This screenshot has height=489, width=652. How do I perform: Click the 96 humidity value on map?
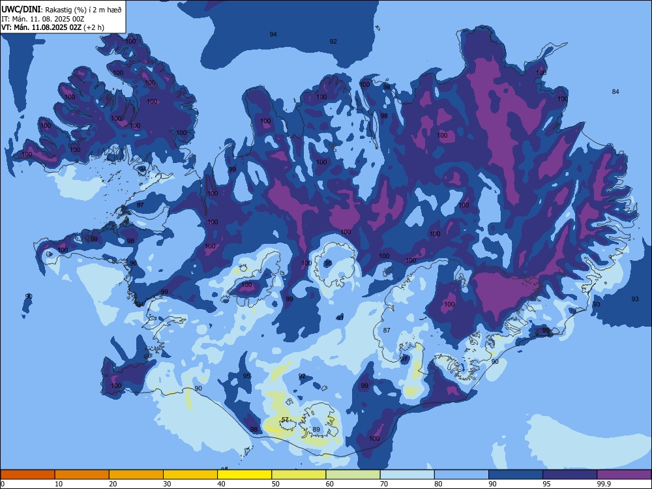[133, 263]
